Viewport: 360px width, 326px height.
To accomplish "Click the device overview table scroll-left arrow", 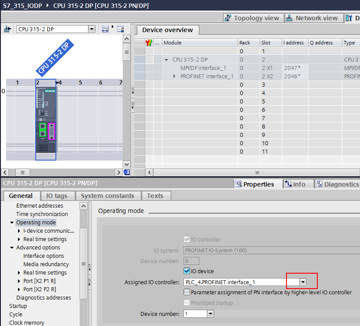I will [x=150, y=172].
